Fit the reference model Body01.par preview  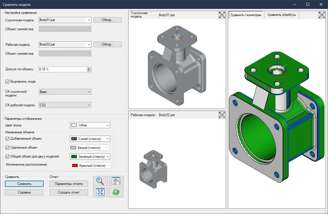[222, 15]
